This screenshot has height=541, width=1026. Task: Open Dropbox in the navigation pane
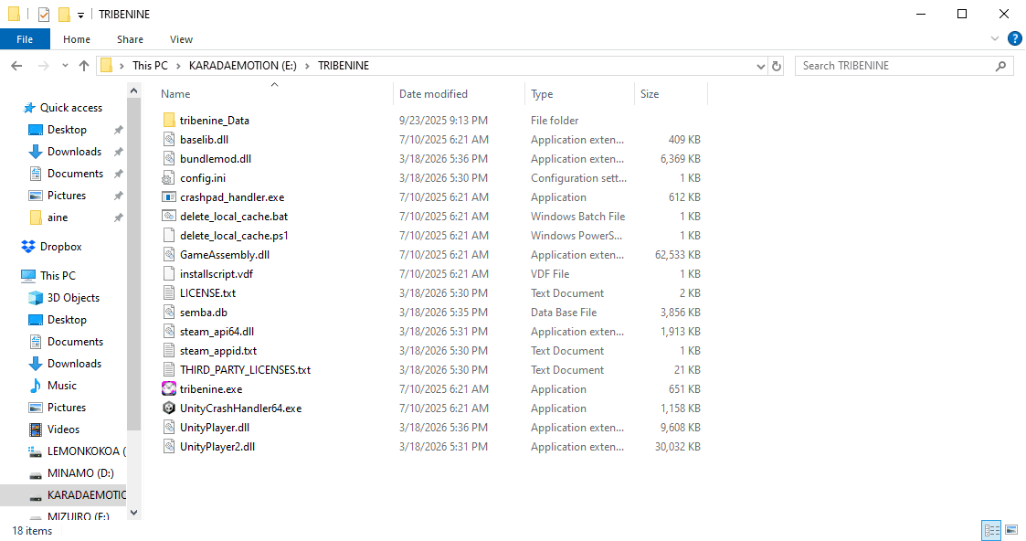coord(61,247)
